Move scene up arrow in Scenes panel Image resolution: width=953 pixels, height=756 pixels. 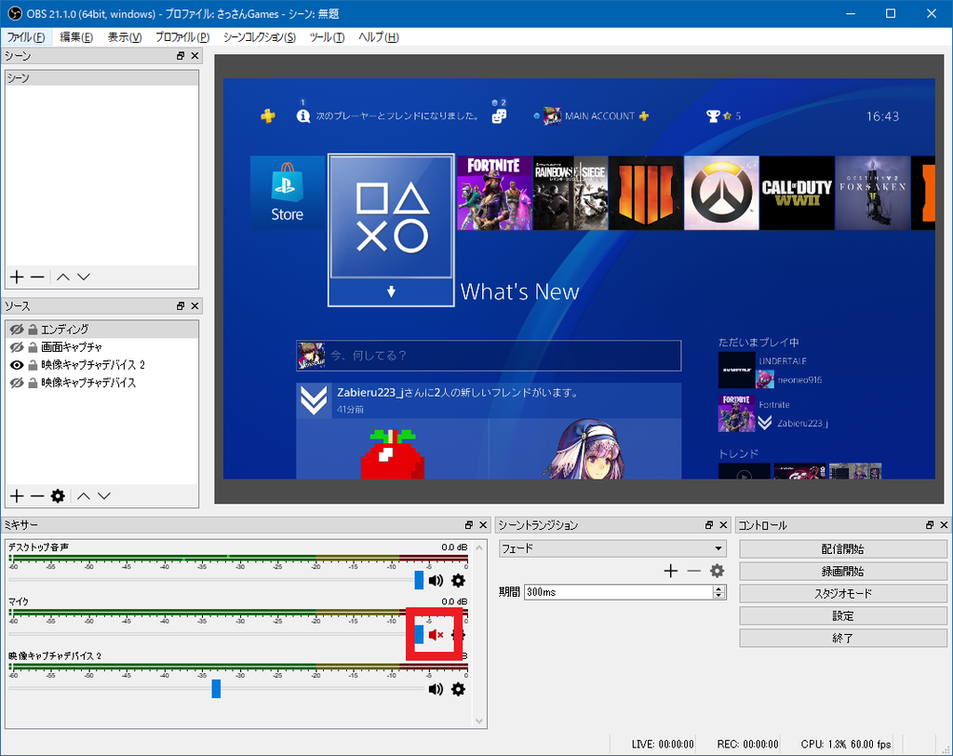pos(63,277)
